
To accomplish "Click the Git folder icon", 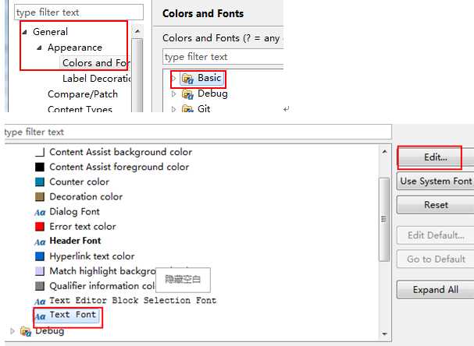I will [x=187, y=109].
